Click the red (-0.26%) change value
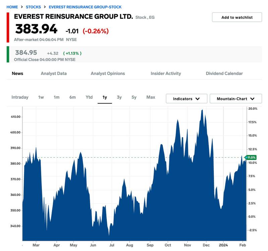This screenshot has width=268, height=251. click(x=96, y=31)
